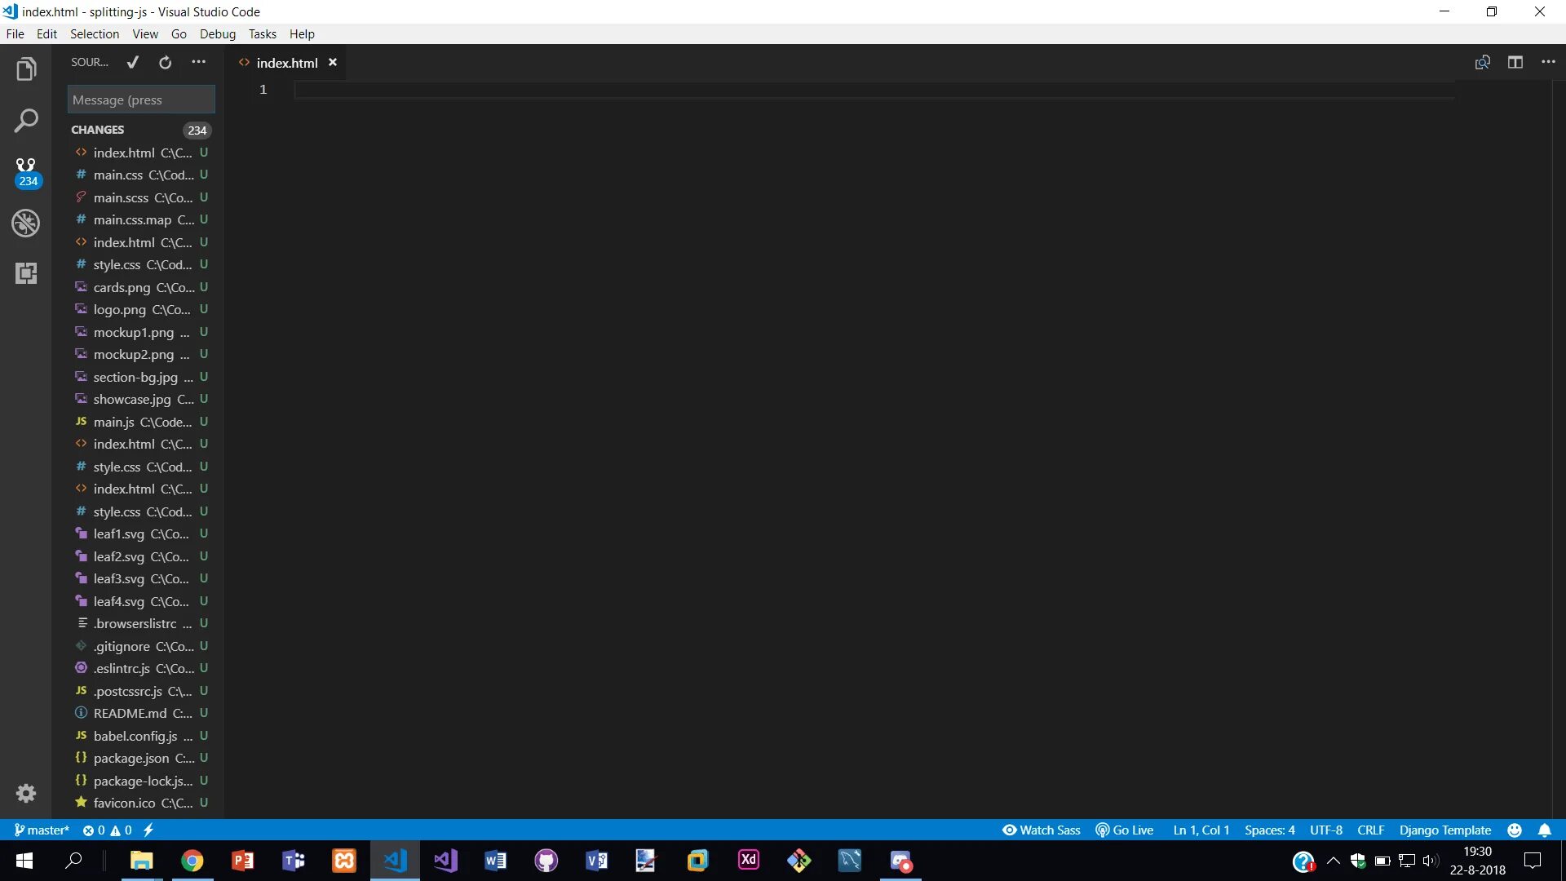The height and width of the screenshot is (881, 1566).
Task: Open the Debug view in the activity bar
Action: (26, 223)
